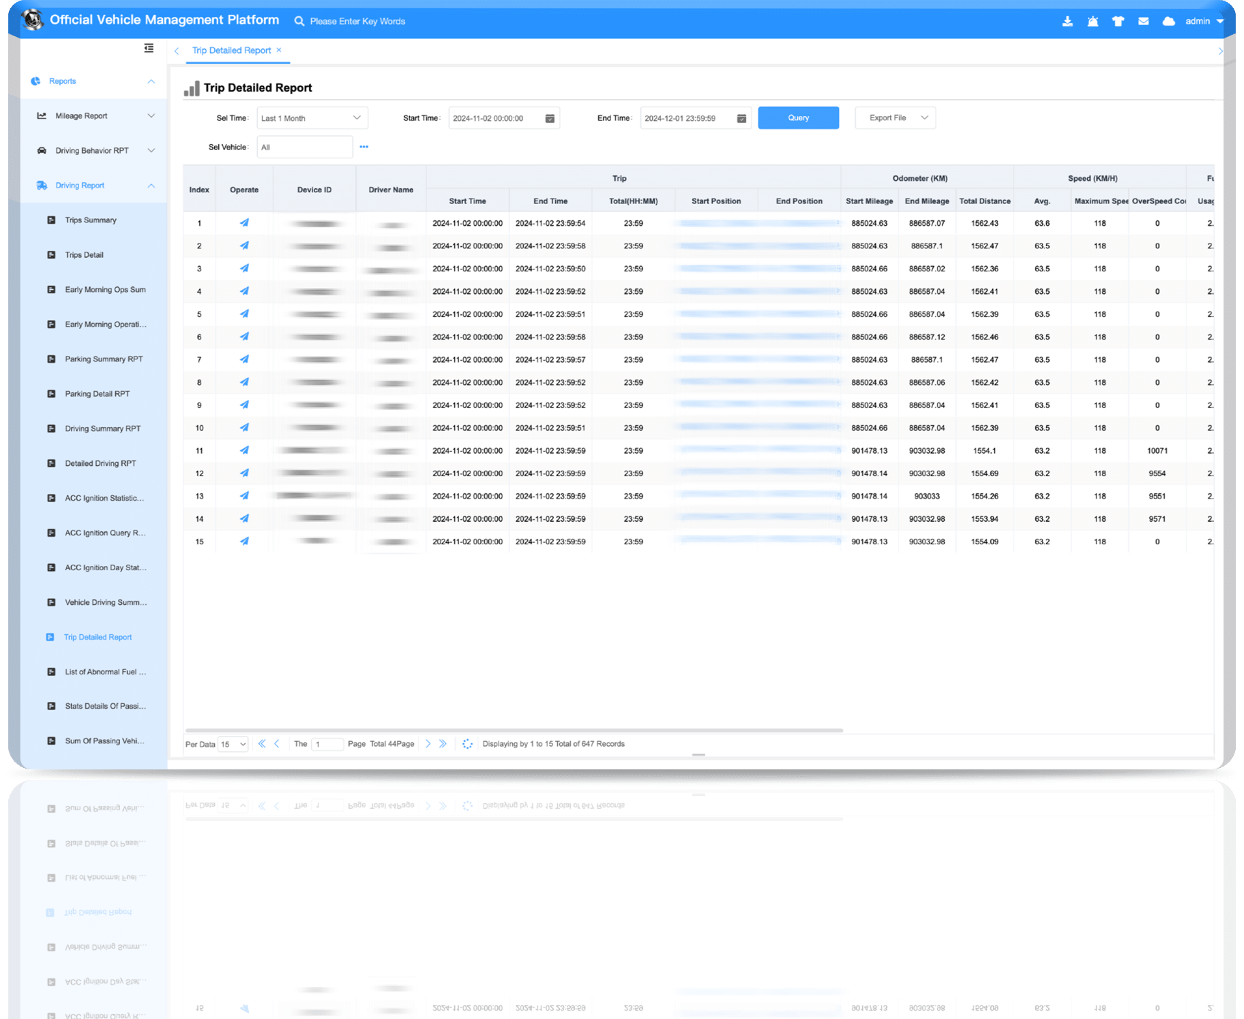Open Trips Summary in sidebar
Screen dimensions: 1244x1019
point(91,220)
